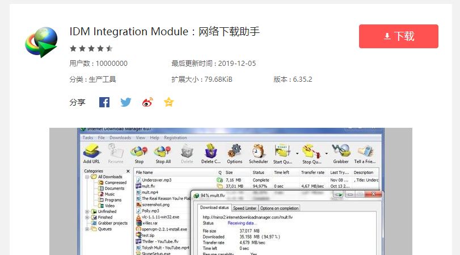Click the Stop All toolbar icon
Viewport: 460px width, 255px height.
click(163, 154)
